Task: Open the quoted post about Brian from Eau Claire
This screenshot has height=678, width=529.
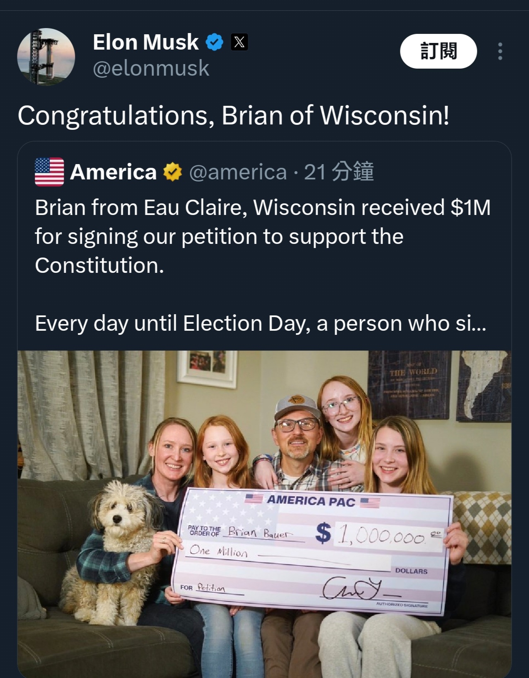Action: tap(262, 236)
